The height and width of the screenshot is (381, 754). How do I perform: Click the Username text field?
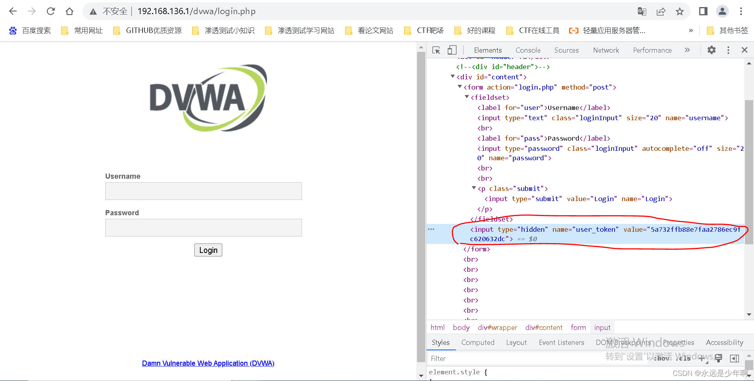tap(203, 191)
